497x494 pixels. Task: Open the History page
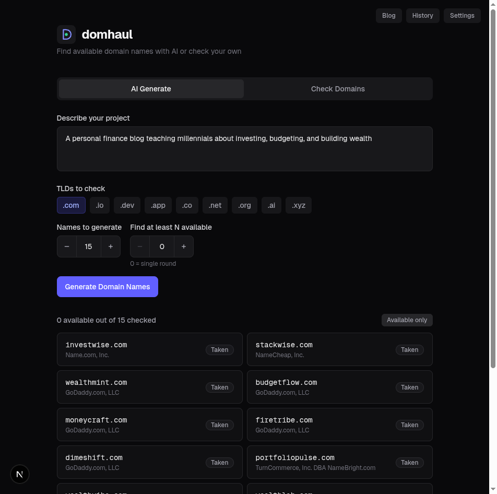pos(422,16)
